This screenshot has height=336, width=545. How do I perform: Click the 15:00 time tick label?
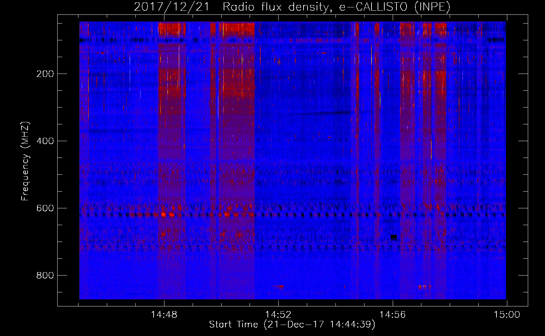[507, 315]
